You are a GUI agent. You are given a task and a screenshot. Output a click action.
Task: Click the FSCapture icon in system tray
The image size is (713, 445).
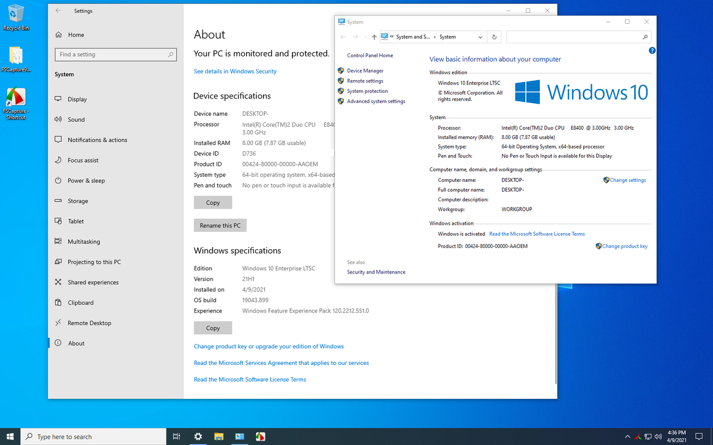638,437
